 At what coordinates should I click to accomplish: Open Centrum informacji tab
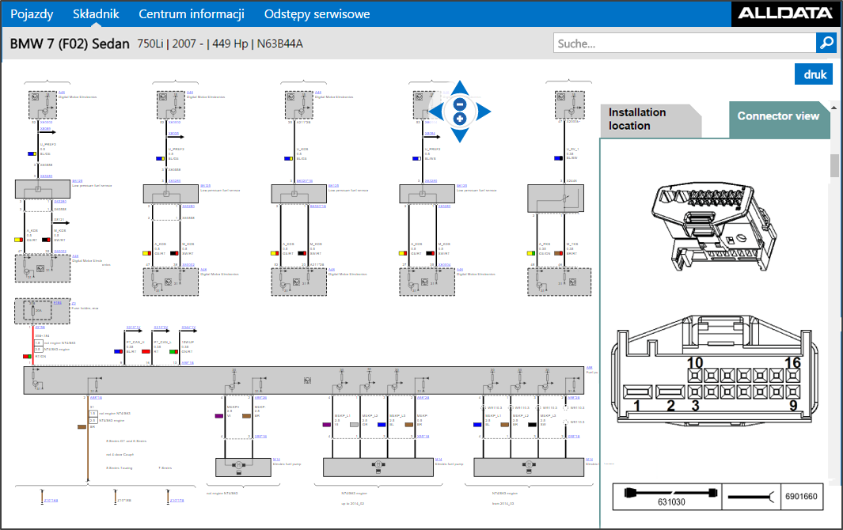pos(192,14)
